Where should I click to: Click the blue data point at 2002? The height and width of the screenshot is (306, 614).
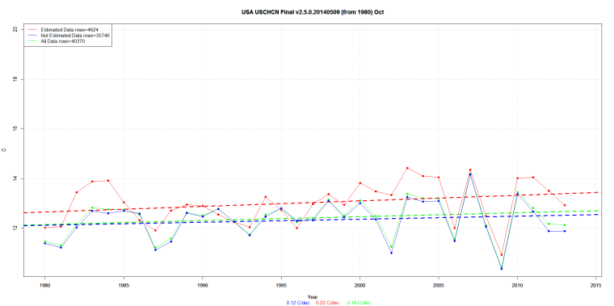click(x=391, y=253)
